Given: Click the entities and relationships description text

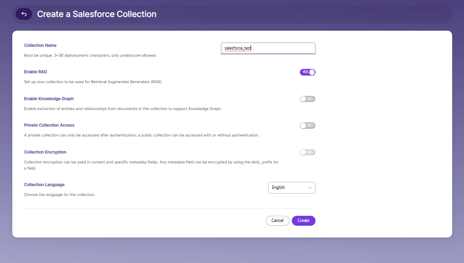Looking at the screenshot, I should (x=123, y=109).
